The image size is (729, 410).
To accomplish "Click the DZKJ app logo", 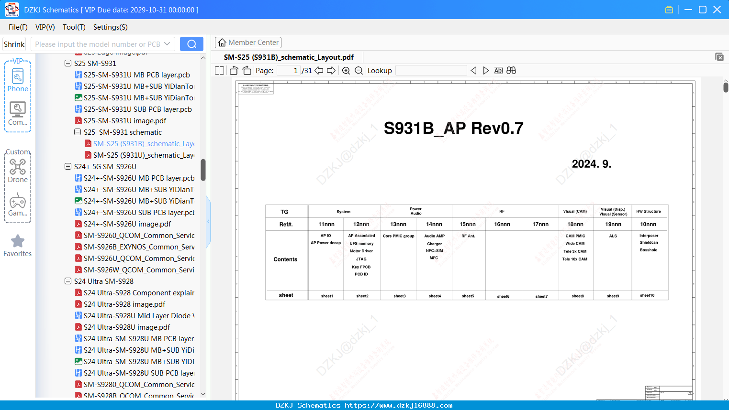I will point(11,10).
